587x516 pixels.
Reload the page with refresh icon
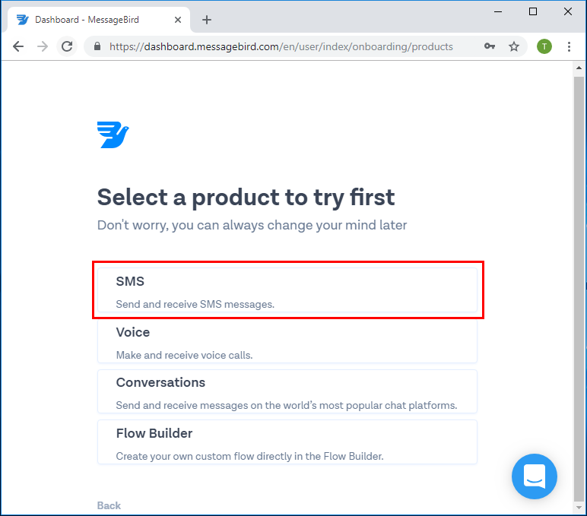tap(67, 46)
